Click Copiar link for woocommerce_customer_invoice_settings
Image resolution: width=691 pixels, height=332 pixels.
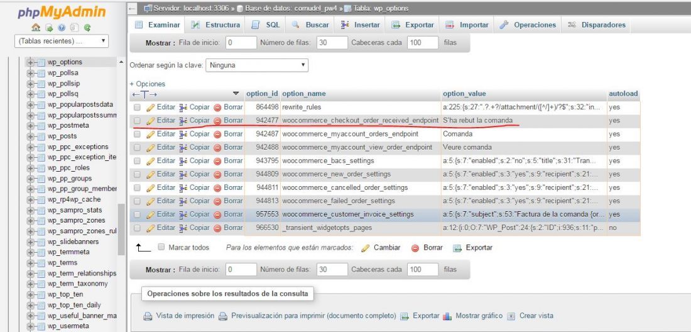click(200, 214)
